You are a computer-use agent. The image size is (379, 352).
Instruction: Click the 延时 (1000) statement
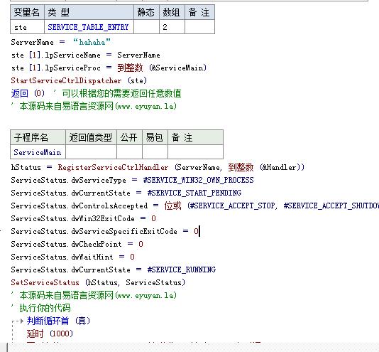pyautogui.click(x=50, y=334)
